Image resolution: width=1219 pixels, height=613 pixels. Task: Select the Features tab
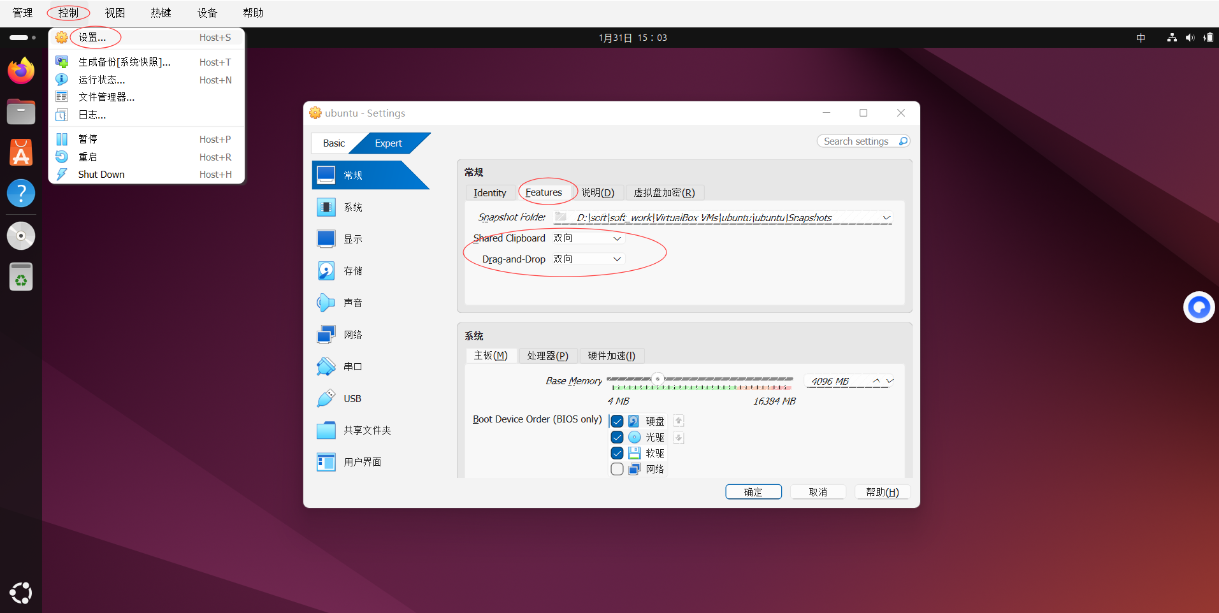544,192
